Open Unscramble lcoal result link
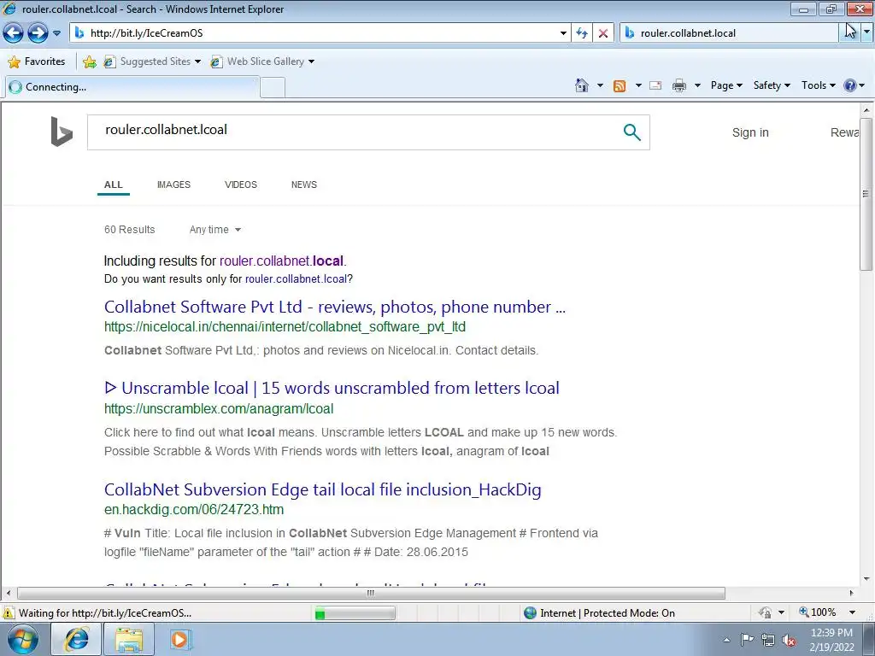 [332, 389]
